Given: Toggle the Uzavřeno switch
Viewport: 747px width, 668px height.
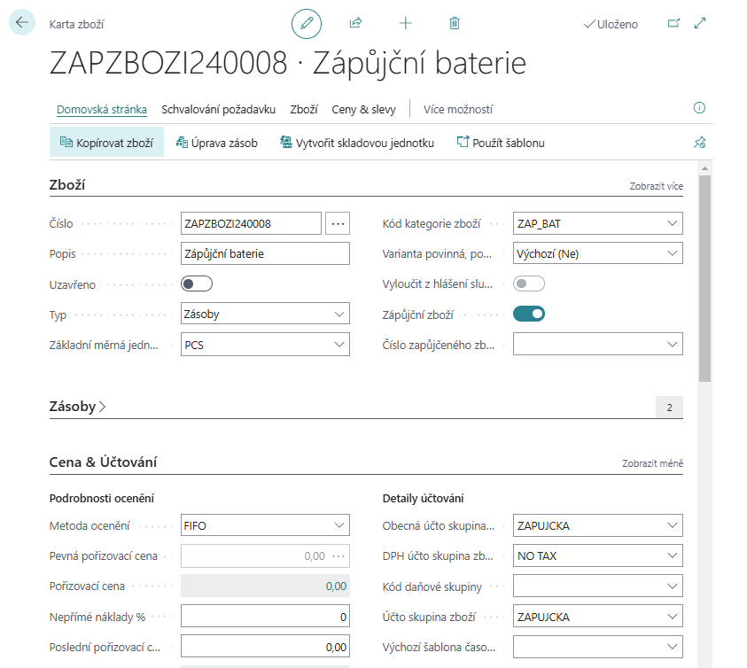Looking at the screenshot, I should click(x=197, y=284).
